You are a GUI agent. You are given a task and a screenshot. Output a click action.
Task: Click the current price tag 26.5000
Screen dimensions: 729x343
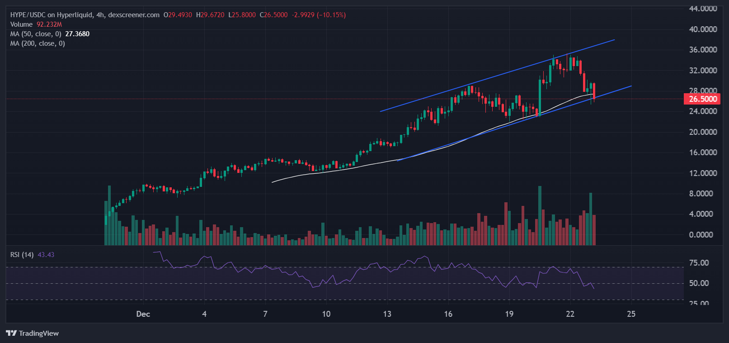tap(702, 99)
